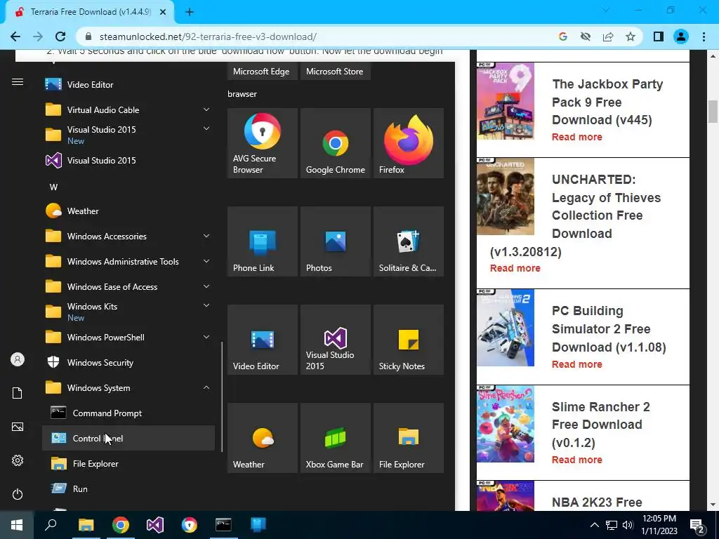
Task: Launch Google Chrome tile in Start menu
Action: [x=335, y=143]
